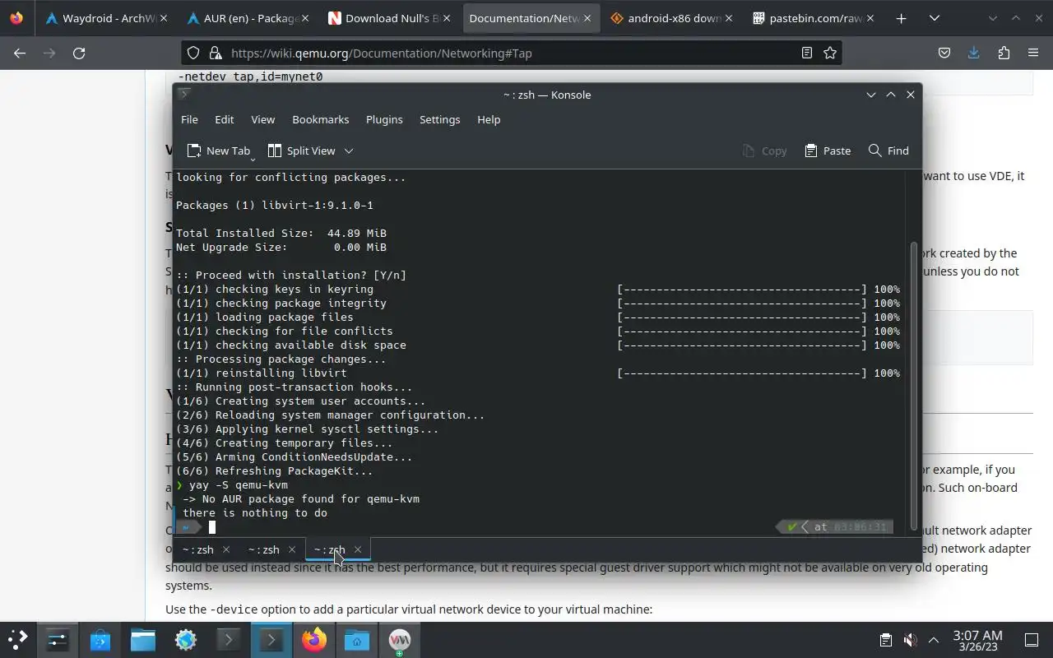The height and width of the screenshot is (658, 1053).
Task: Switch to the AUR (en) Packages tab
Action: (x=247, y=18)
